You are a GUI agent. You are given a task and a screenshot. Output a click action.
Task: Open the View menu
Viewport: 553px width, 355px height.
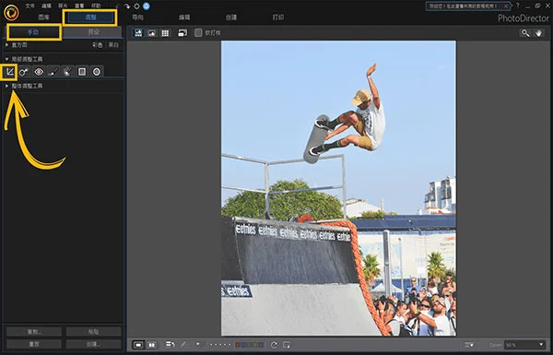point(79,6)
